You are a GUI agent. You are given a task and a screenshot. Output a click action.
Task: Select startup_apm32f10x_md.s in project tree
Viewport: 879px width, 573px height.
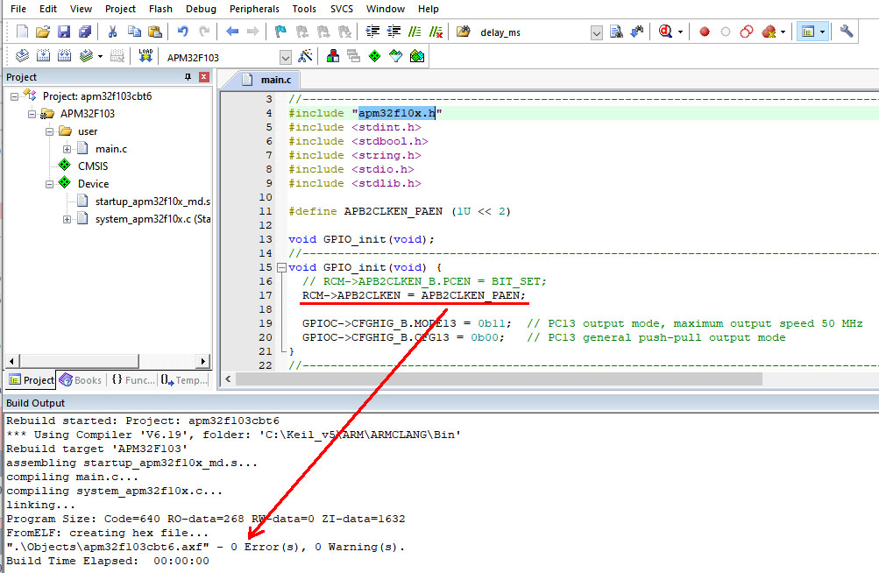point(152,202)
